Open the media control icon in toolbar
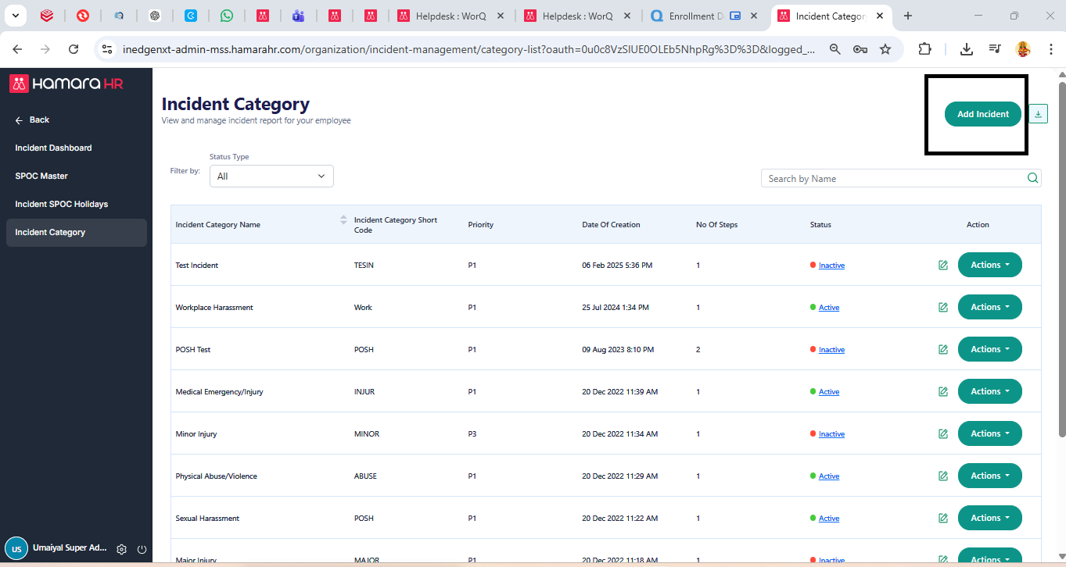The image size is (1066, 567). coord(995,49)
